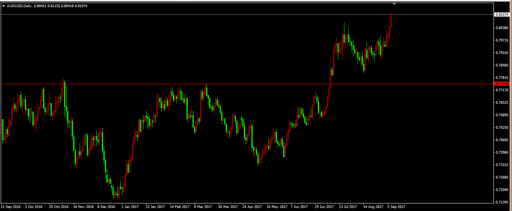Screen dimensions: 512x211
Task: Click the 0.79105 price axis value
Action: 501,53
